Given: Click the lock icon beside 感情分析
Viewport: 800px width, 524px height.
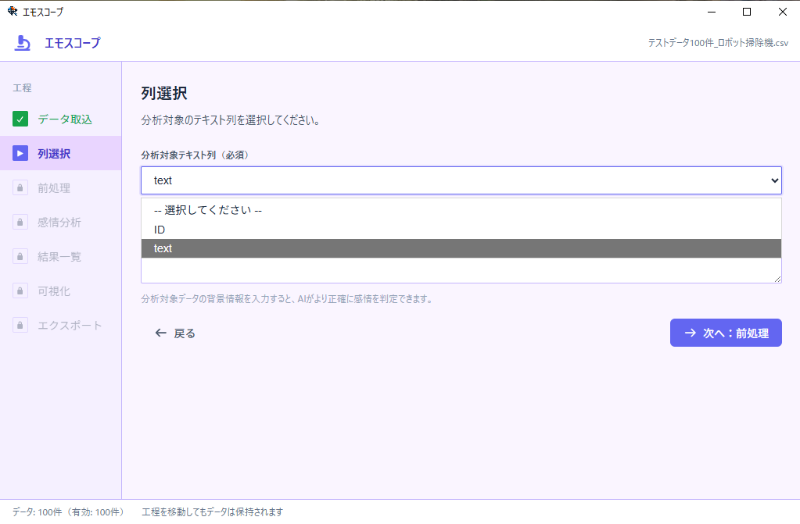Looking at the screenshot, I should 20,223.
